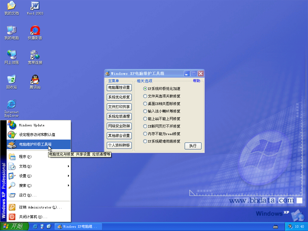Select 文件夹选项关联修复 radio option
Image resolution: width=308 pixels, height=231 pixels.
coord(162,96)
